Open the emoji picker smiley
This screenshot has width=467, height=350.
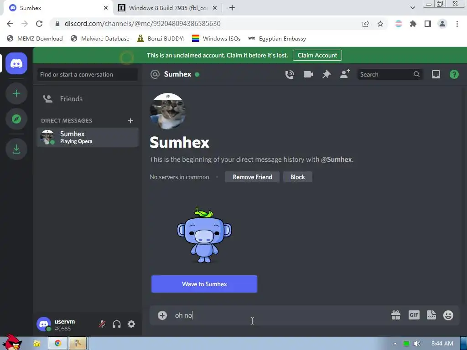point(448,315)
